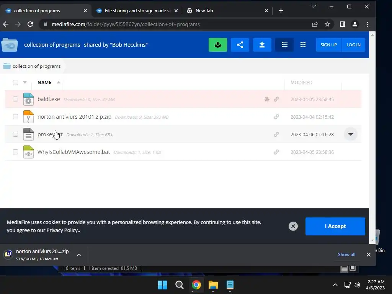The width and height of the screenshot is (392, 294).
Task: Bookmark this page with star icon
Action: (327, 24)
